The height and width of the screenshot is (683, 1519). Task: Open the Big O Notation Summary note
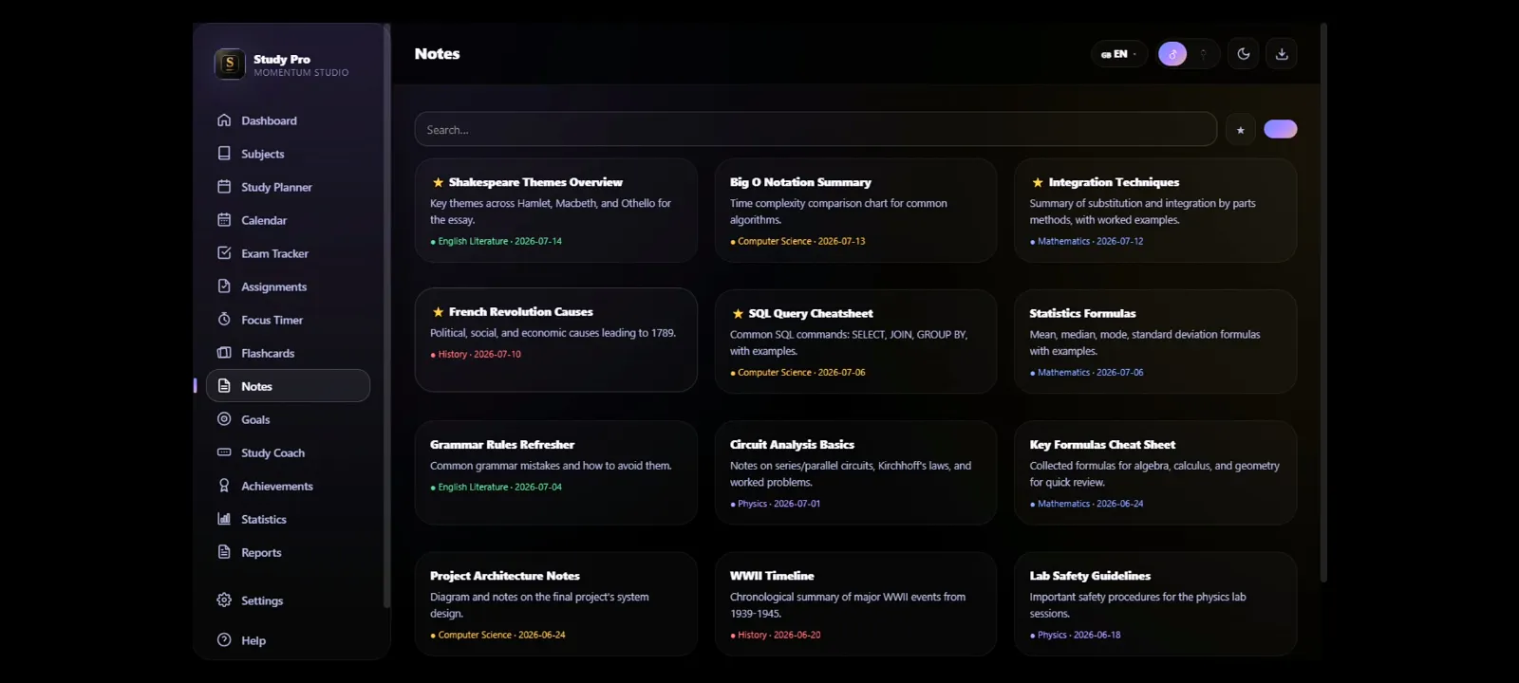pos(855,211)
